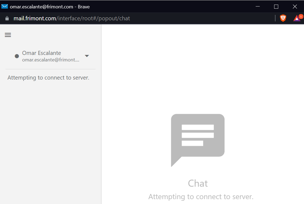This screenshot has height=204, width=304.
Task: Open the hamburger menu in the sidebar
Action: 8,35
